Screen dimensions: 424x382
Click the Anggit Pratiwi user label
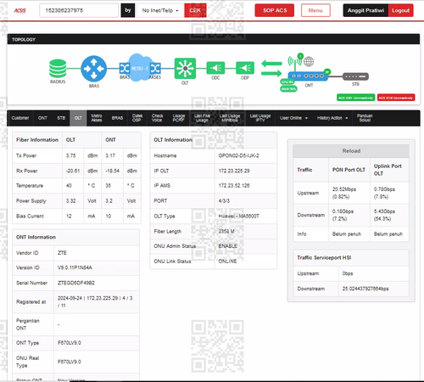coord(365,10)
